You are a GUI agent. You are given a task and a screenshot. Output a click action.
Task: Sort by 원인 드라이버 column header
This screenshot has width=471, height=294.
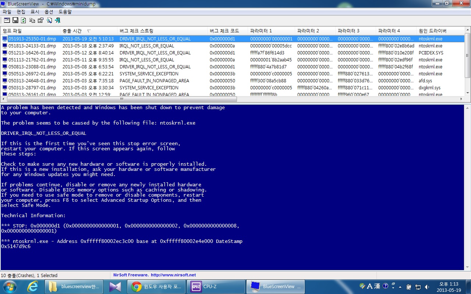coord(440,31)
